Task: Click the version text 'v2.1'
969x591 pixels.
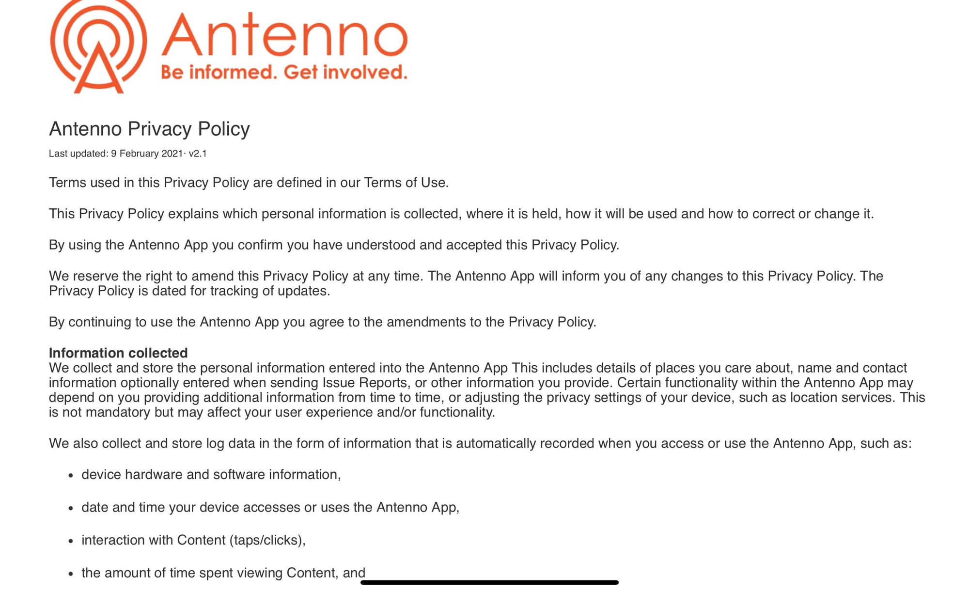Action: pos(198,154)
